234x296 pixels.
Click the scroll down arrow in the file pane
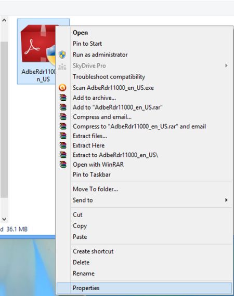click(4, 219)
